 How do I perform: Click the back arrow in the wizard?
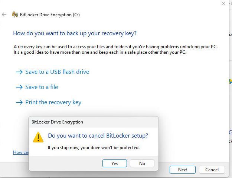4,14
